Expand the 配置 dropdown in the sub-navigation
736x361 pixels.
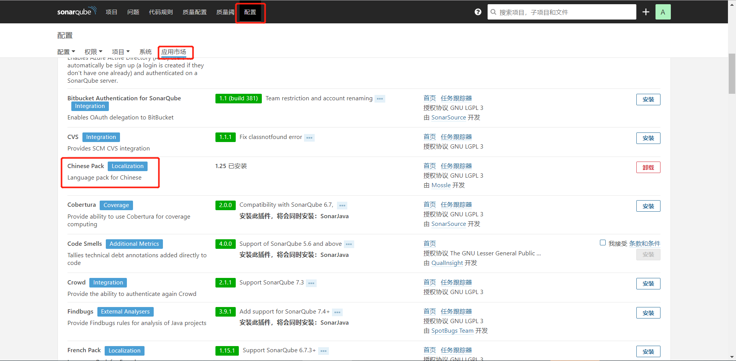(x=66, y=52)
